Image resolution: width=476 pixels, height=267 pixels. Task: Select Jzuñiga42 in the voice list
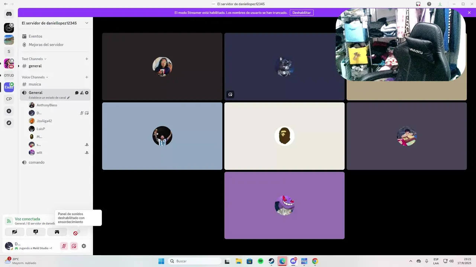[x=59, y=121]
